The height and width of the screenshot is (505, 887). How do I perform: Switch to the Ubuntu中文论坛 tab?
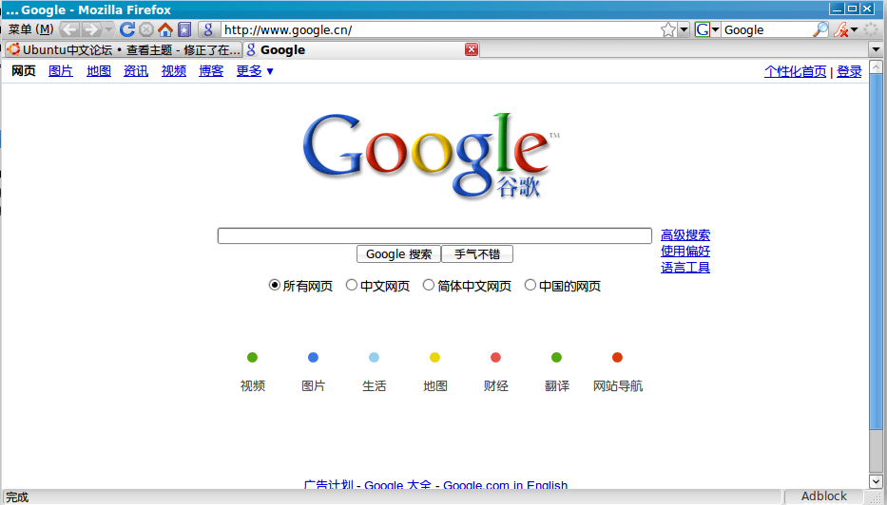(124, 49)
